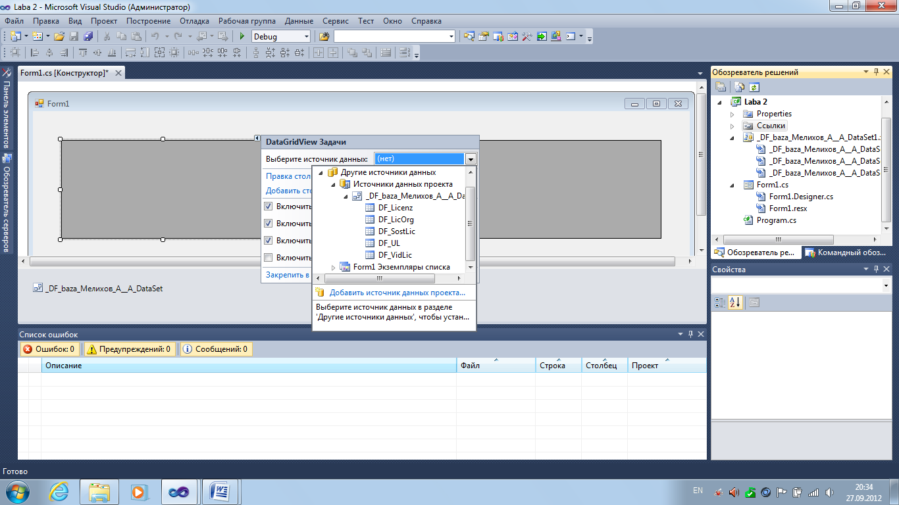
Task: Collapse the Form1.cs node in Solution Explorer
Action: [x=732, y=185]
